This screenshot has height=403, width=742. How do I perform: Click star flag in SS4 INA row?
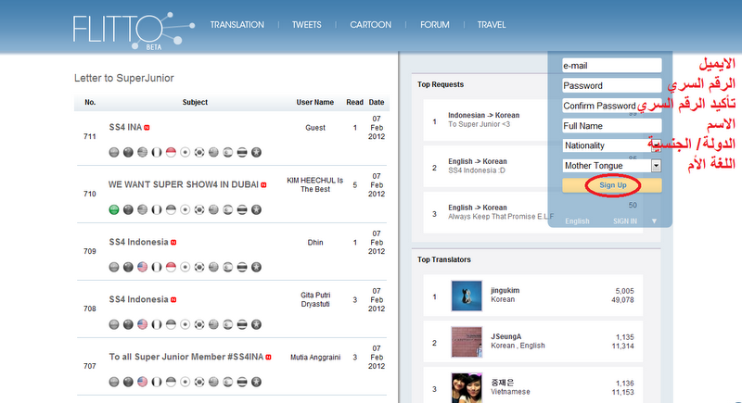[256, 152]
